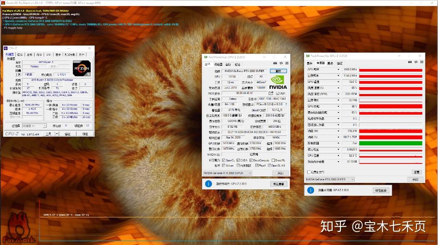Click info icon in sensors window update bar
This screenshot has height=245, width=438.
click(x=311, y=190)
